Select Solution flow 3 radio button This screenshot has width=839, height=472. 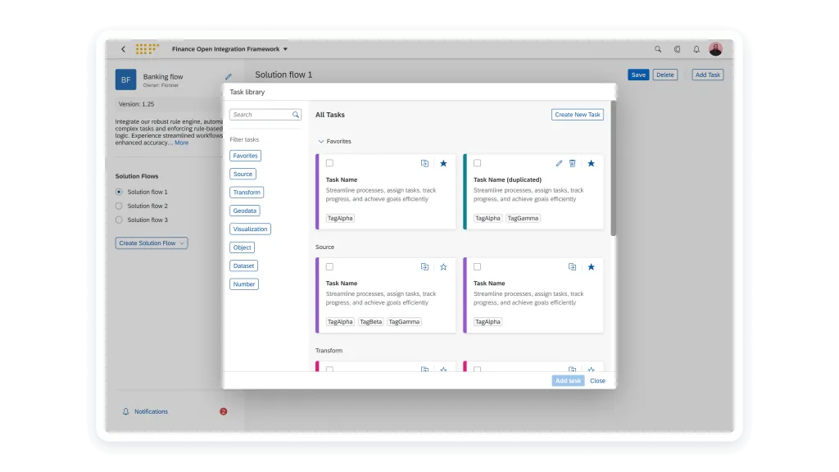pyautogui.click(x=119, y=220)
